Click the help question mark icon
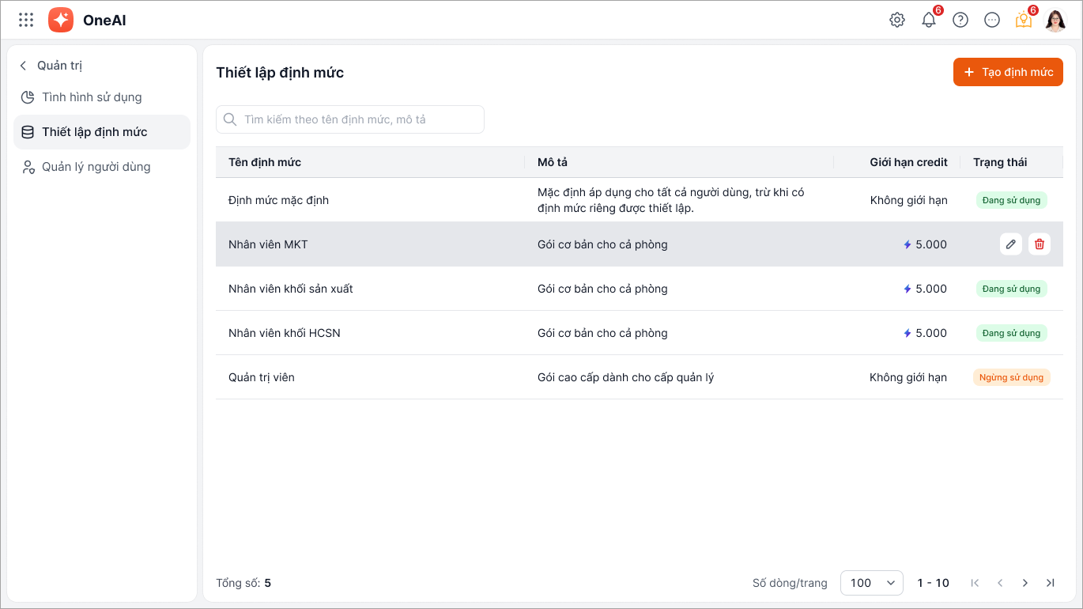The height and width of the screenshot is (609, 1083). pos(960,20)
